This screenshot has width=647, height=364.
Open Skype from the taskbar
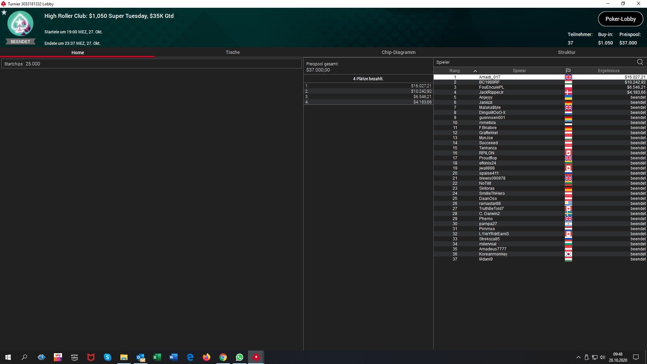(107, 357)
